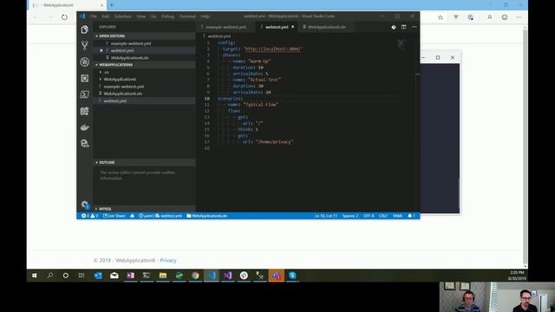This screenshot has width=555, height=312.
Task: Open the Mail app from the taskbar
Action: pos(114,276)
